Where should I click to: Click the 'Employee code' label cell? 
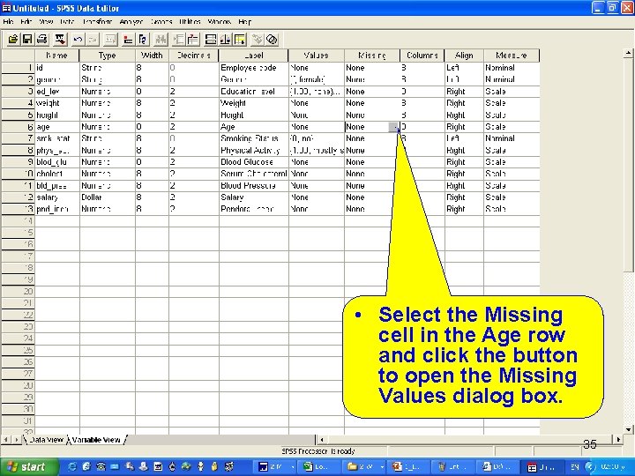click(253, 68)
